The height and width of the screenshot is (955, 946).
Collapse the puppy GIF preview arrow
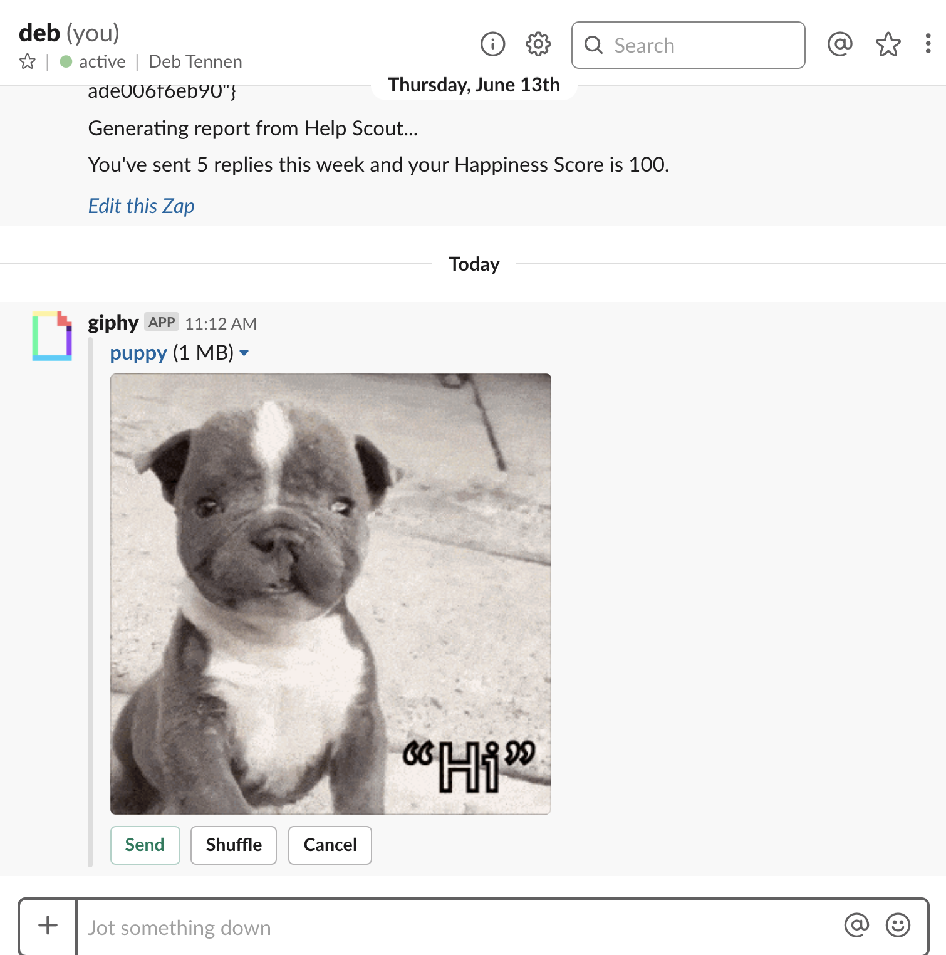point(244,353)
